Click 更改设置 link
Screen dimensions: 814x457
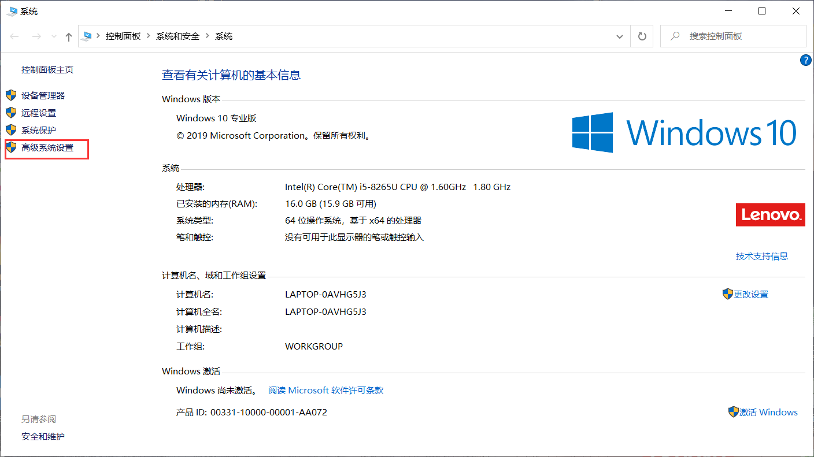coord(751,294)
